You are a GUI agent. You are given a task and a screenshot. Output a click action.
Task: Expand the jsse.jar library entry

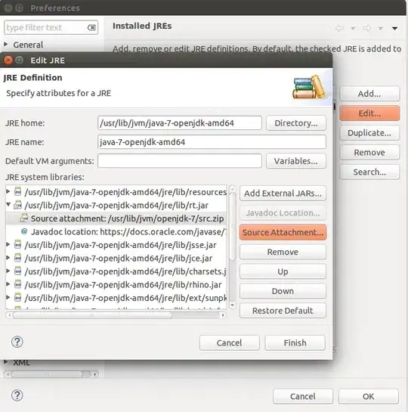8,244
